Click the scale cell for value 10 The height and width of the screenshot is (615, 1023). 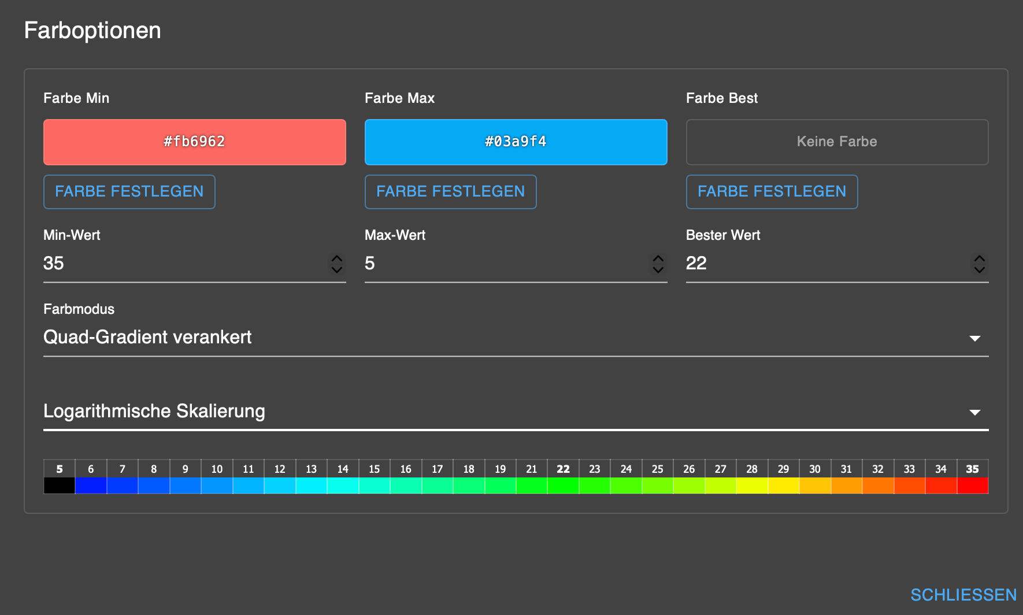(x=217, y=477)
